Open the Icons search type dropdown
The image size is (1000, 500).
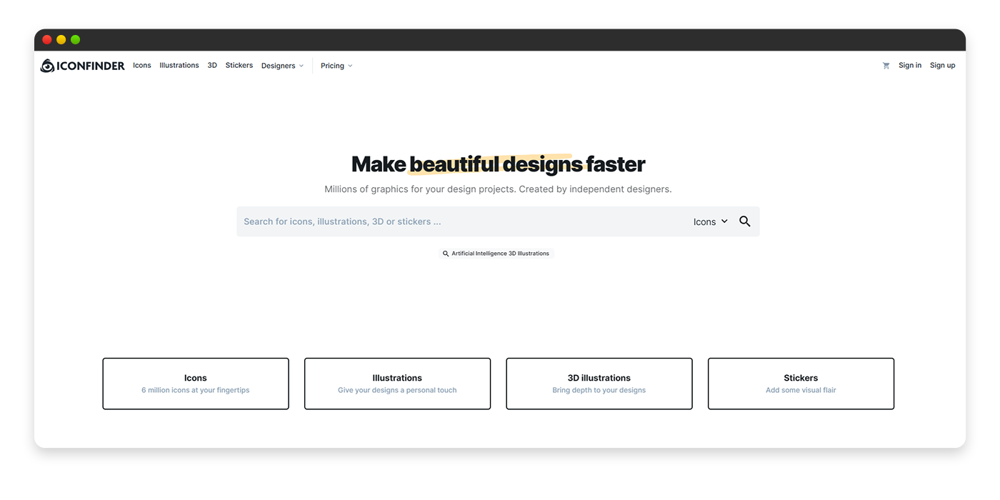[x=710, y=221]
